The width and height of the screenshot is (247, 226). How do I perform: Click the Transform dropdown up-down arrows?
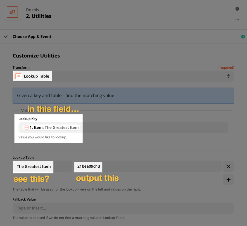pos(228,76)
